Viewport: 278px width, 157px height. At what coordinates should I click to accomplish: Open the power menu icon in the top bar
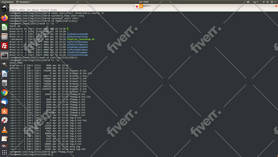coord(272,2)
